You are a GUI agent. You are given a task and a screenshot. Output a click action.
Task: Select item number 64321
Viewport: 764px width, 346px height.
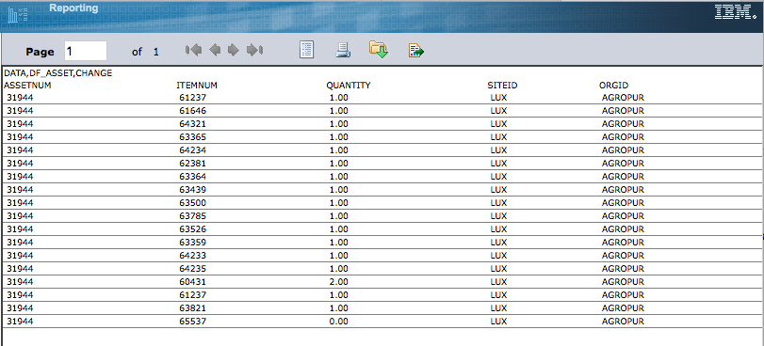(193, 123)
